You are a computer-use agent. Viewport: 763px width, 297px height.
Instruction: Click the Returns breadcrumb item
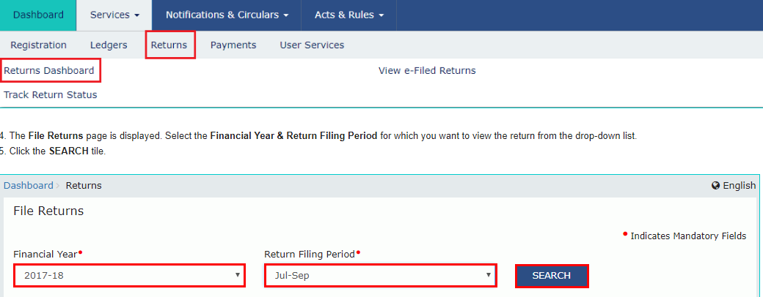tap(84, 186)
